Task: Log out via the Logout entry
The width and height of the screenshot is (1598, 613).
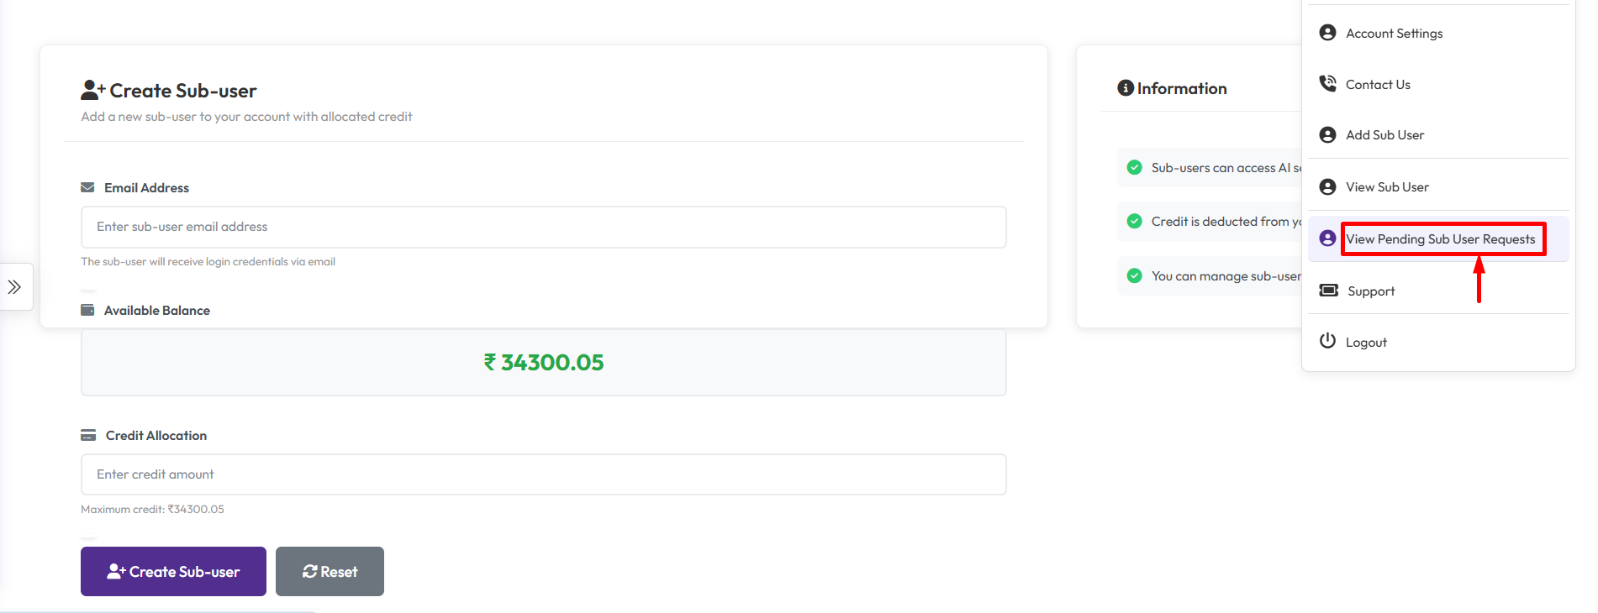Action: 1366,343
